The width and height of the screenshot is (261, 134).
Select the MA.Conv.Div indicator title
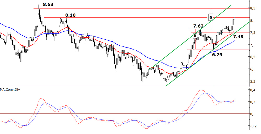(10, 90)
